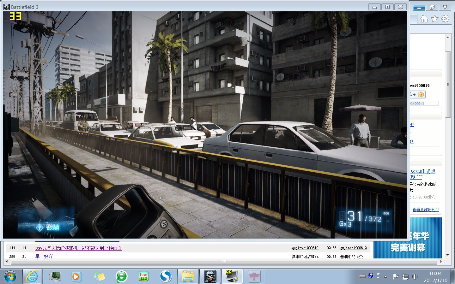Minimize the browser window behind
The image size is (455, 284).
419,7
